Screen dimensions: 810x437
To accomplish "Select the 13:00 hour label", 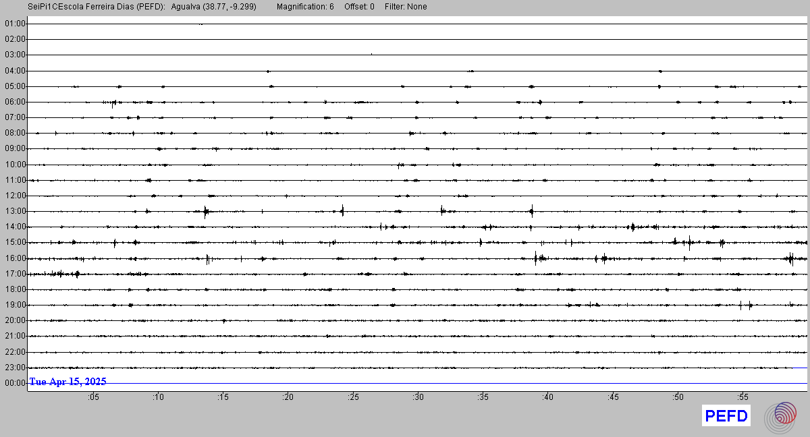I will coord(15,211).
